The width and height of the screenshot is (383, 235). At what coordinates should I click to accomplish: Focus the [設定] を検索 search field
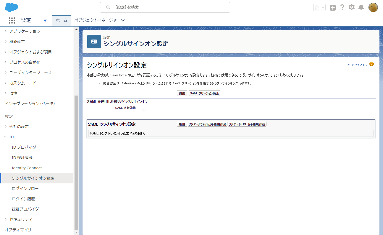click(x=165, y=7)
